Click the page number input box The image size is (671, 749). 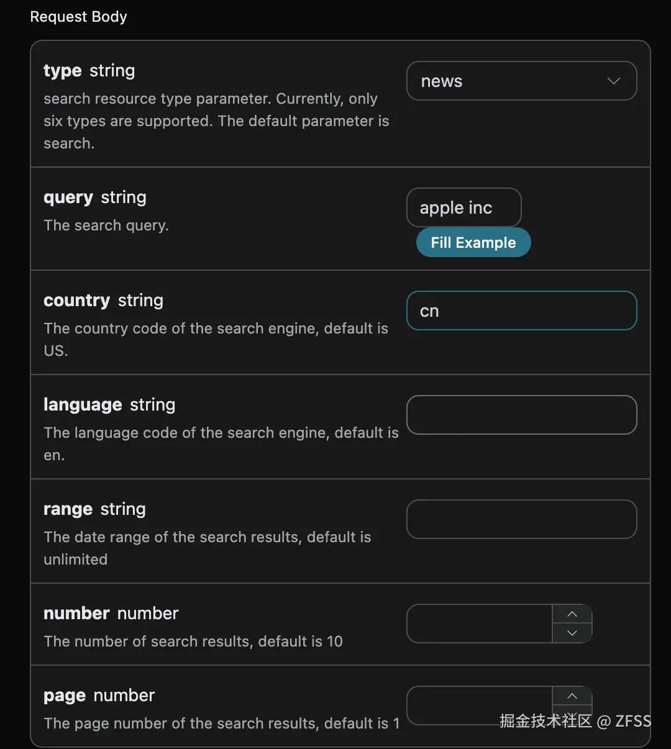(479, 706)
